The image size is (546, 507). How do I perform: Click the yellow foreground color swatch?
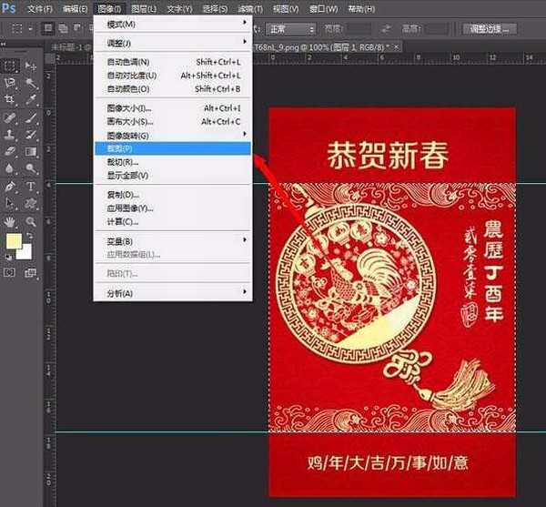coord(14,242)
